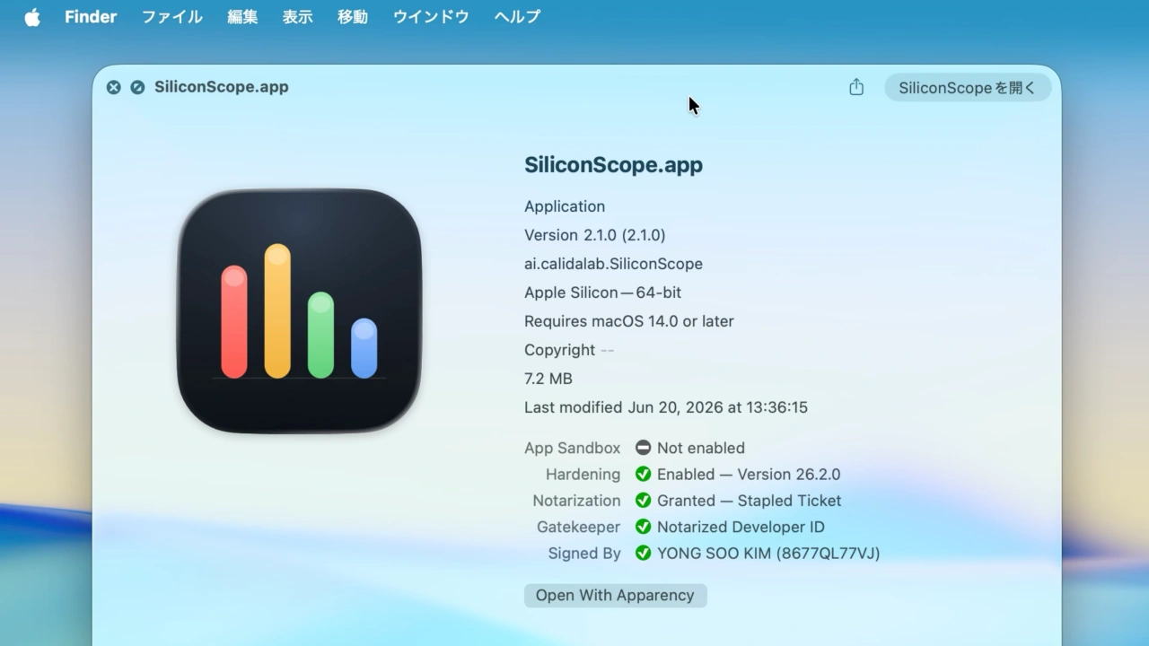The width and height of the screenshot is (1149, 646).
Task: Click the Not enabled status text
Action: (701, 448)
